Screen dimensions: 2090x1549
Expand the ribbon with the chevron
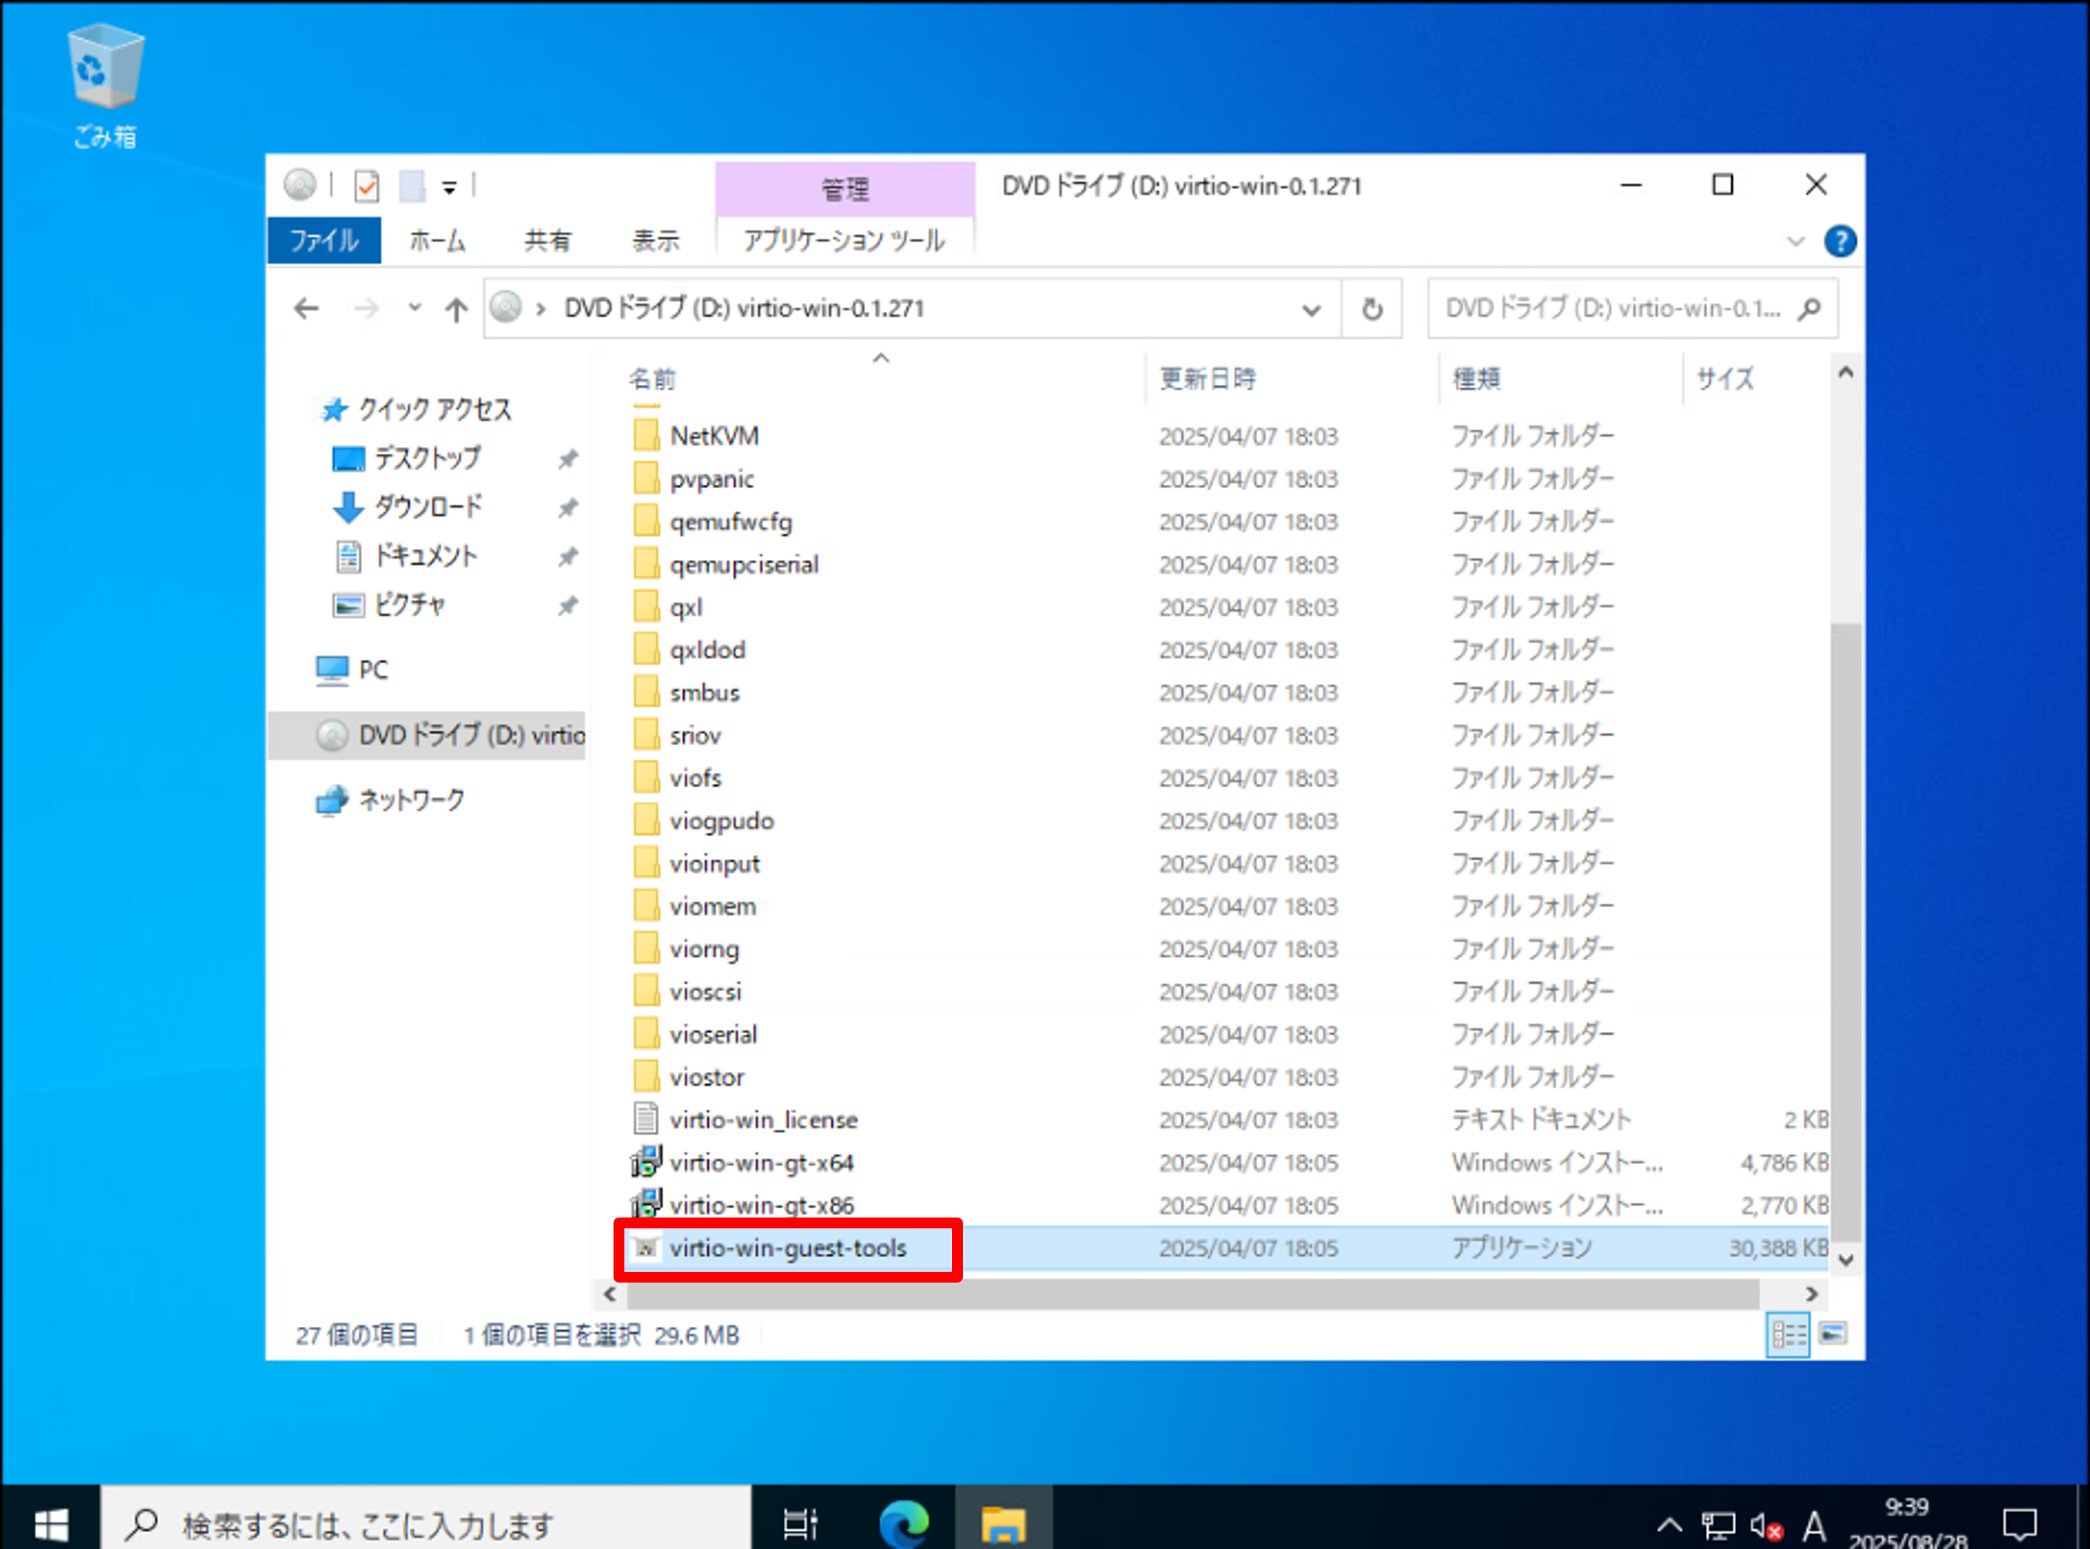point(1795,242)
